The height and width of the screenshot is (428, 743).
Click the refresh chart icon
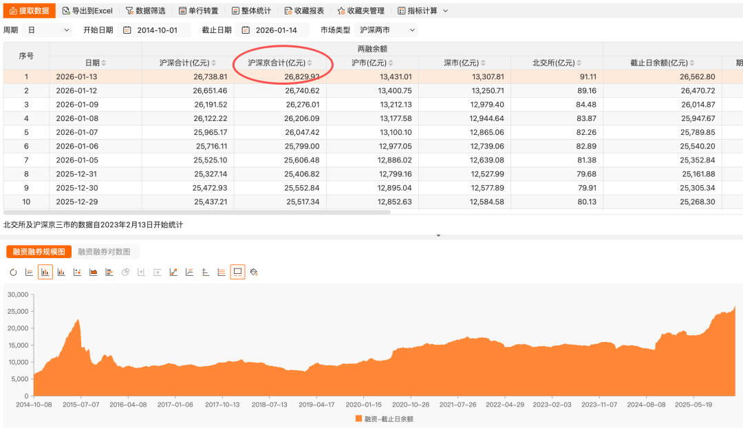tap(13, 272)
